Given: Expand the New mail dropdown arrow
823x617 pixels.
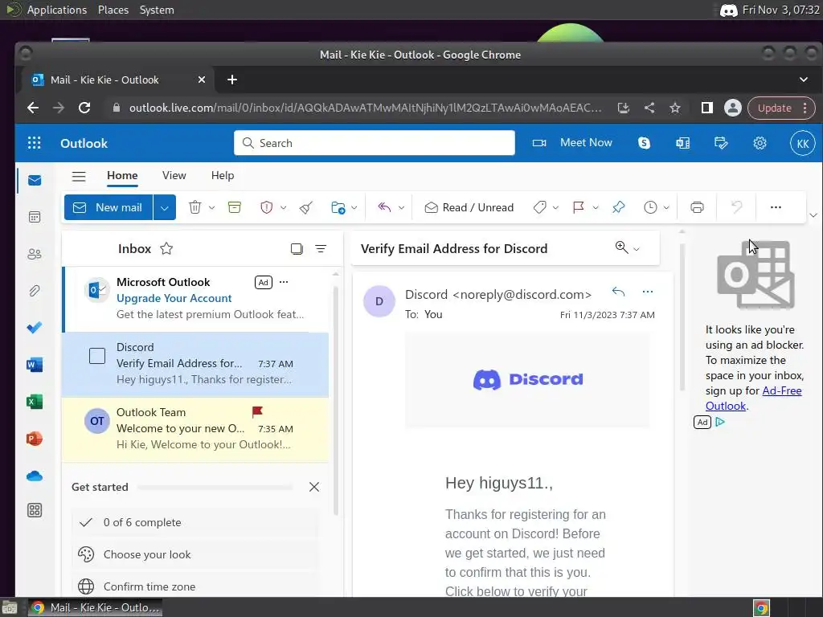Looking at the screenshot, I should 164,208.
